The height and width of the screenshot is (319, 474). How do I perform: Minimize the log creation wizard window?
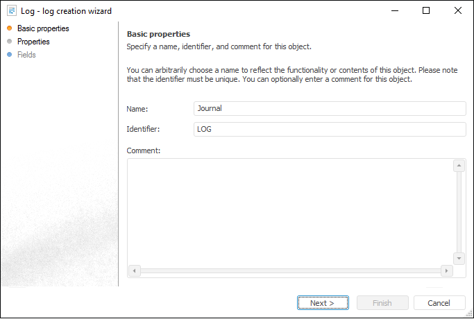point(394,11)
